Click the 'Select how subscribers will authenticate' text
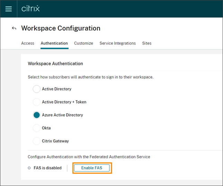Viewport: 223px width, 186px height. [91, 77]
